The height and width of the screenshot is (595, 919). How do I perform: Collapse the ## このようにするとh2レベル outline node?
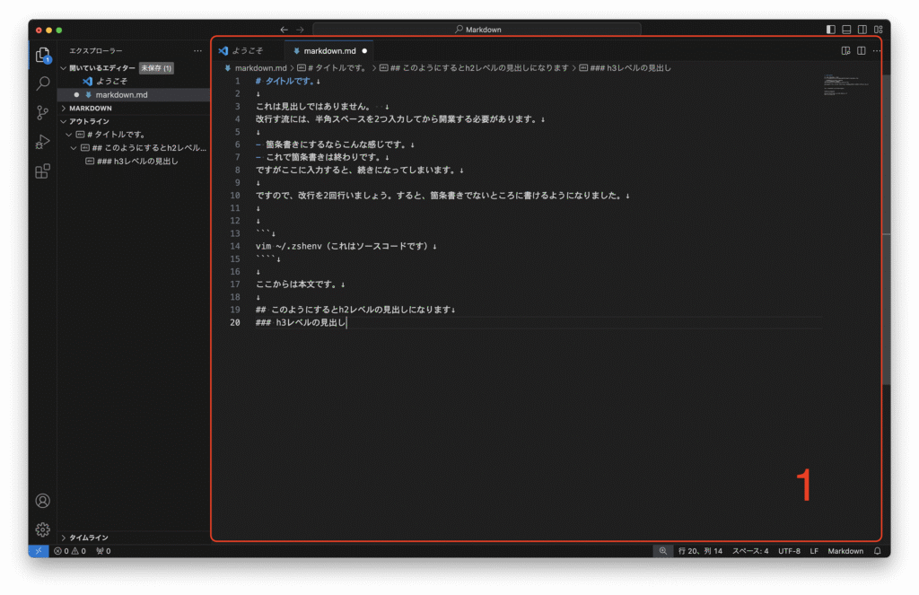pos(74,148)
